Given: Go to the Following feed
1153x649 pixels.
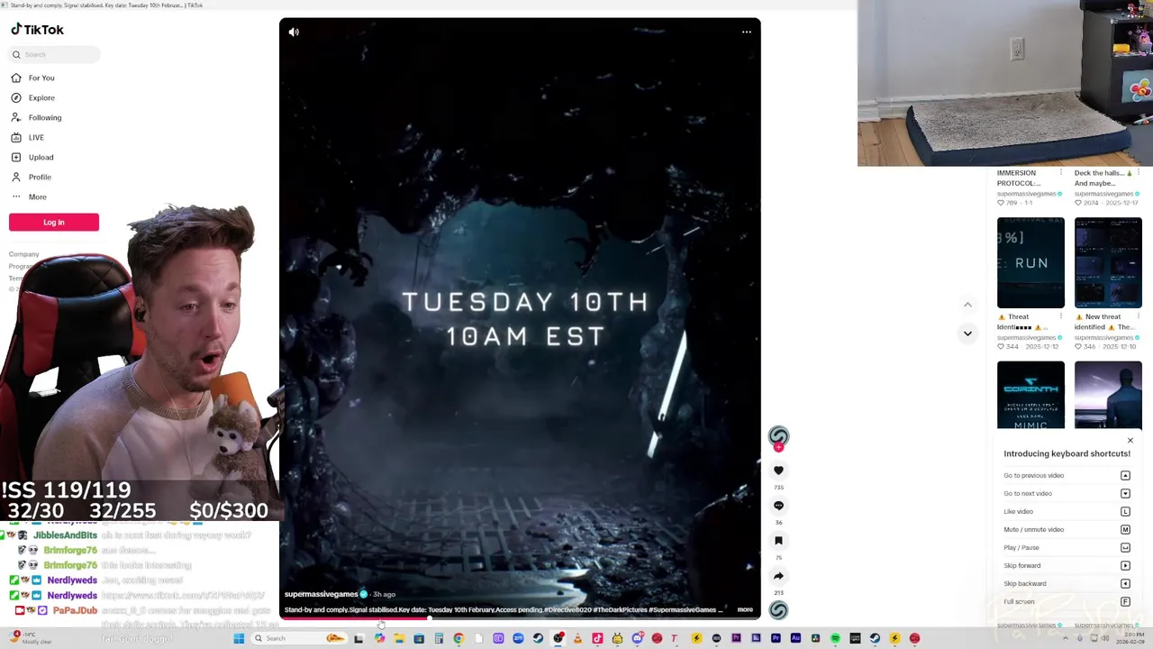Looking at the screenshot, I should tap(45, 117).
